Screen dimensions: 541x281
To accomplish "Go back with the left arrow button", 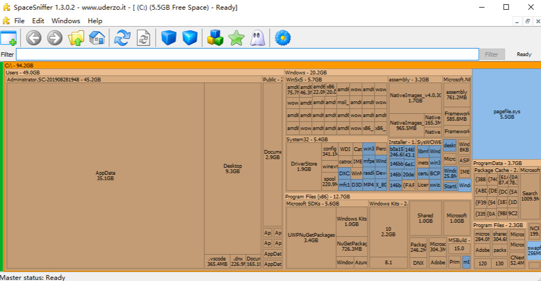I will [34, 38].
